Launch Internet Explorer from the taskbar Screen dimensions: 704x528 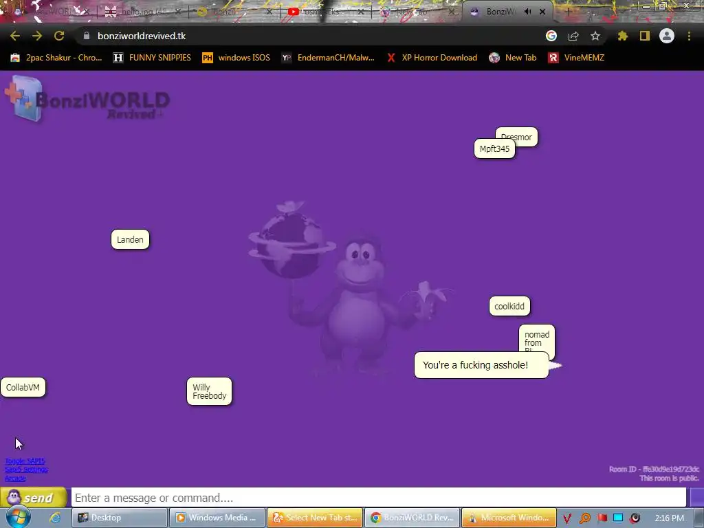coord(55,518)
